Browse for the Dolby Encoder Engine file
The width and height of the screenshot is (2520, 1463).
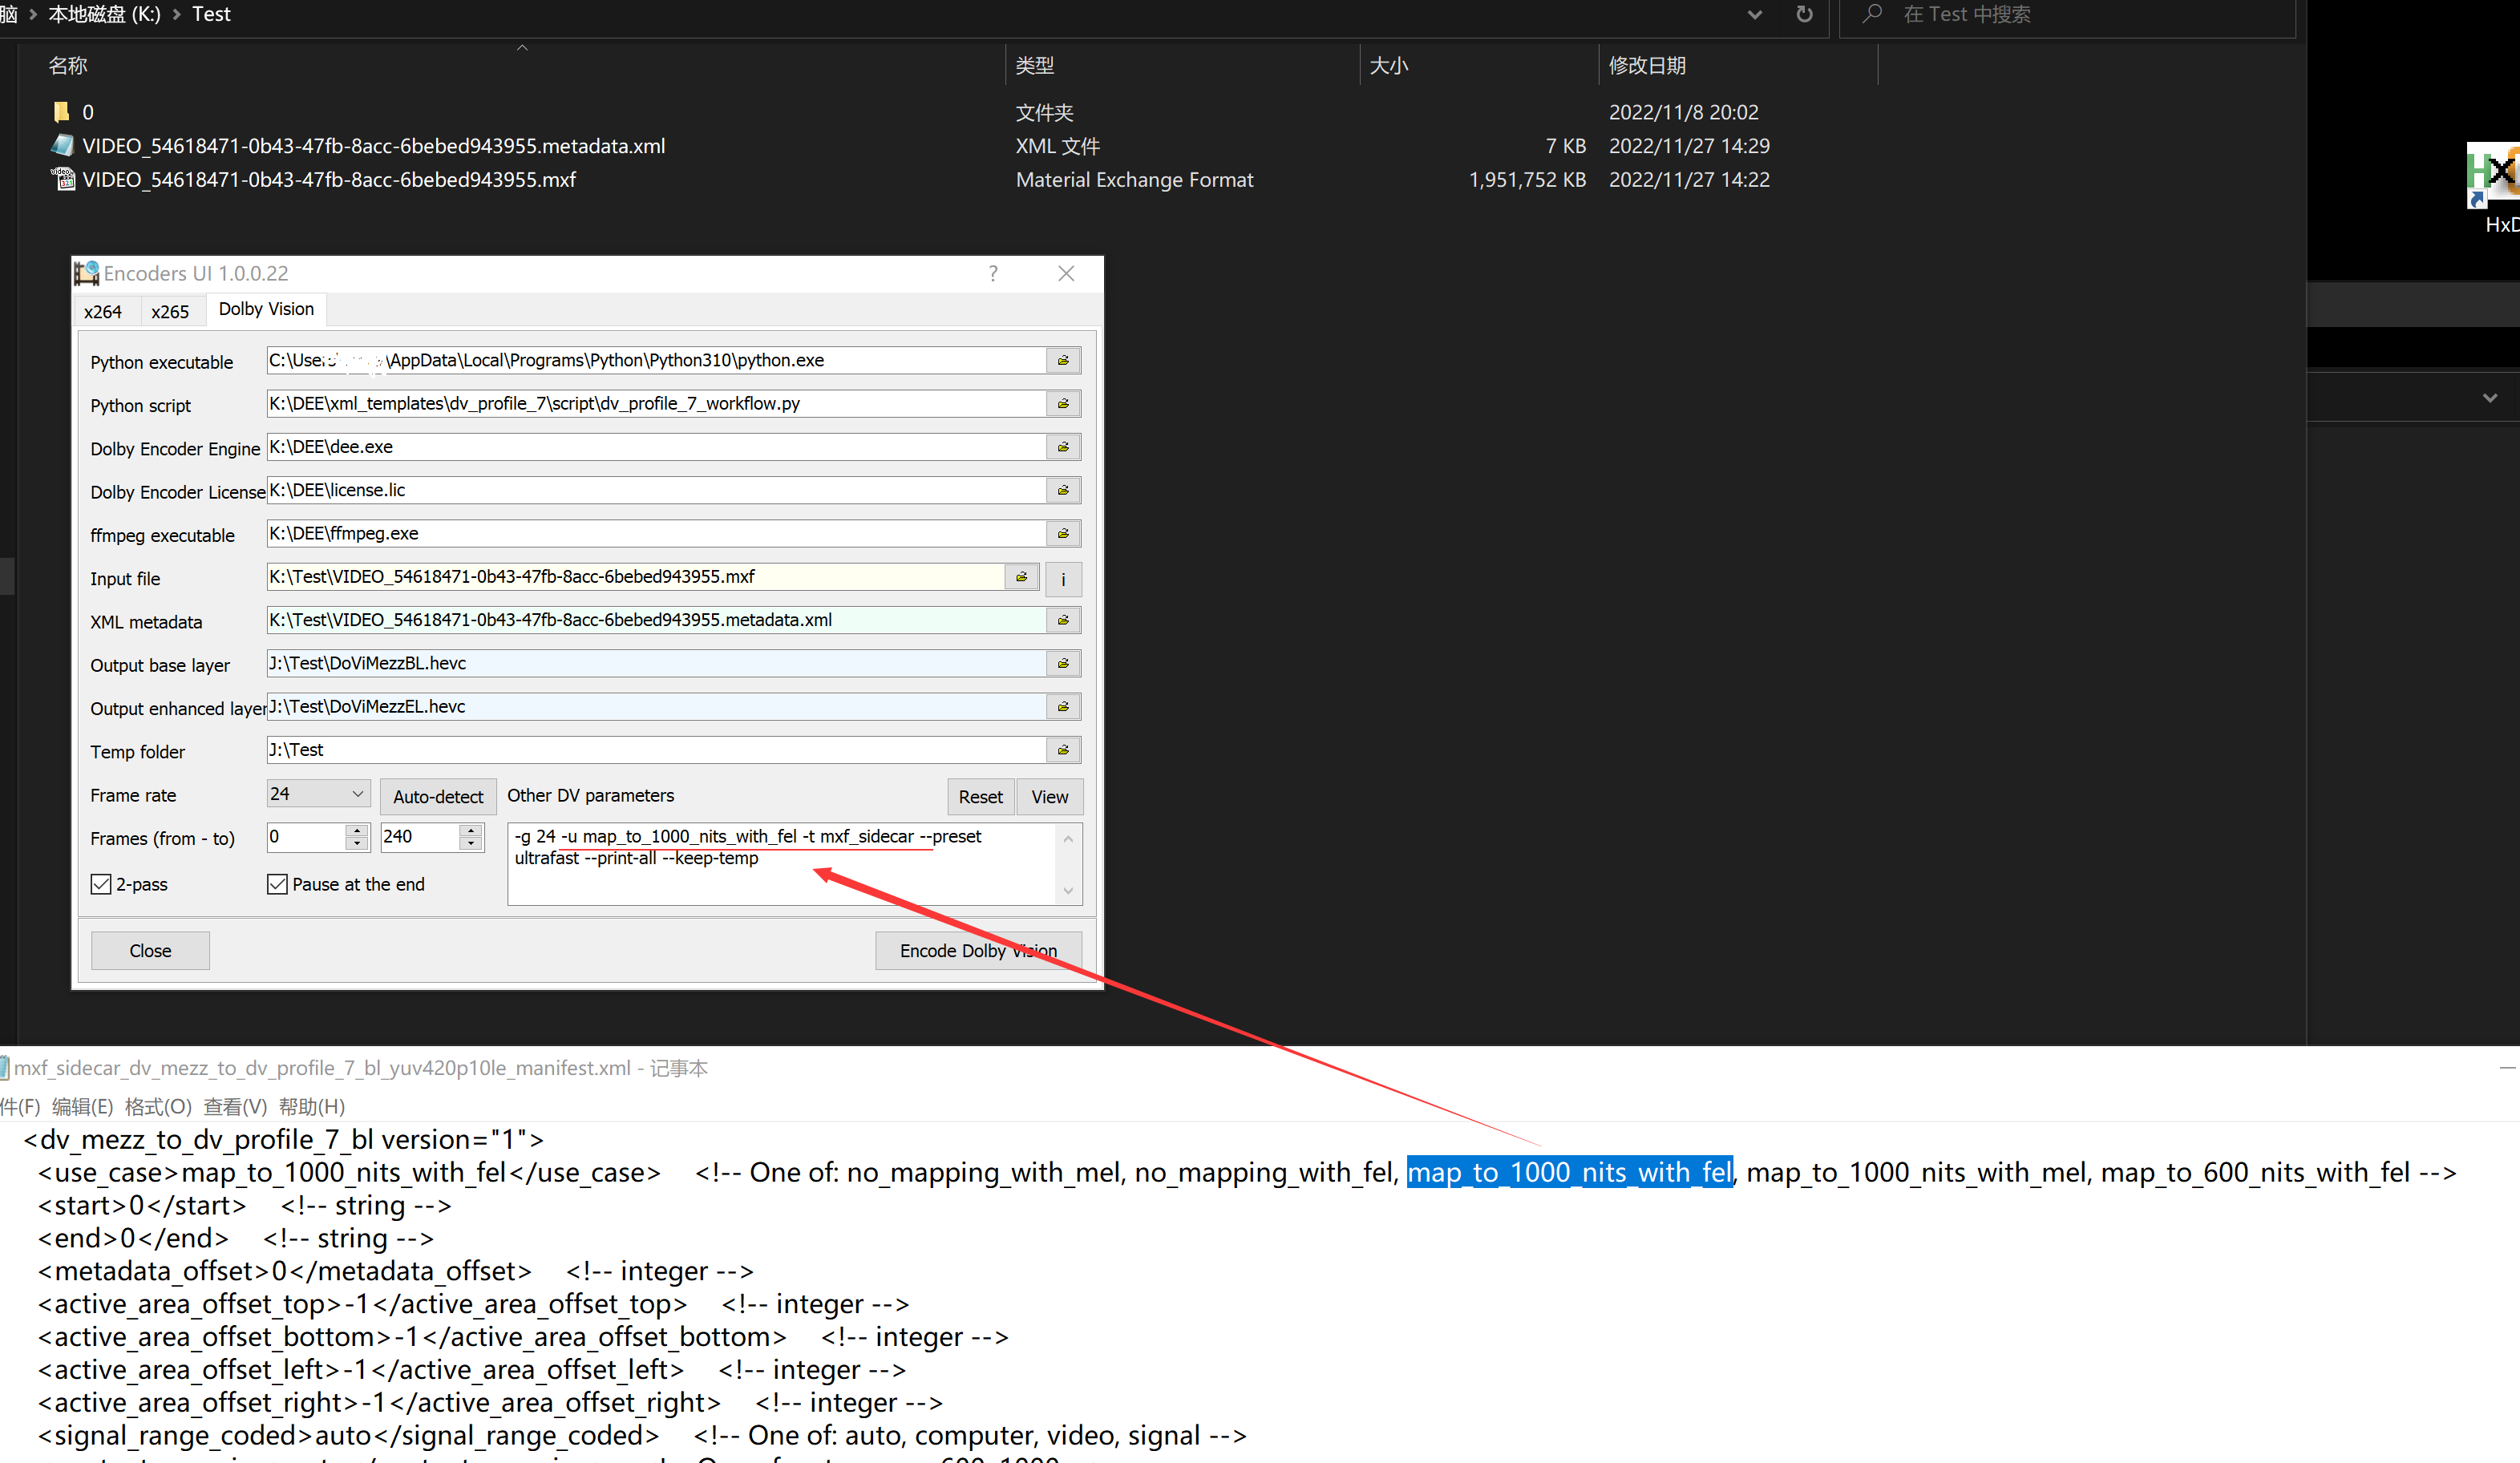[1063, 447]
